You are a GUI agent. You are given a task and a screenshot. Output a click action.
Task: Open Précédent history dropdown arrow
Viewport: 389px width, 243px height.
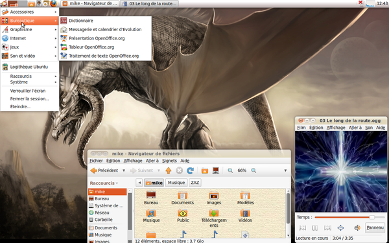point(124,170)
